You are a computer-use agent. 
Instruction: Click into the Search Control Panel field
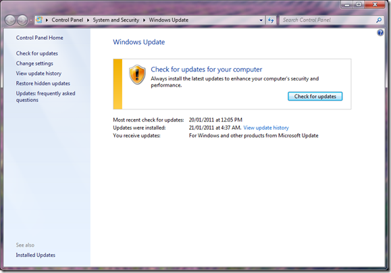[328, 20]
